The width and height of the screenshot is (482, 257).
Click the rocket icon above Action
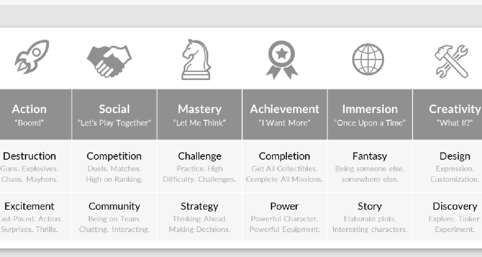pyautogui.click(x=32, y=57)
